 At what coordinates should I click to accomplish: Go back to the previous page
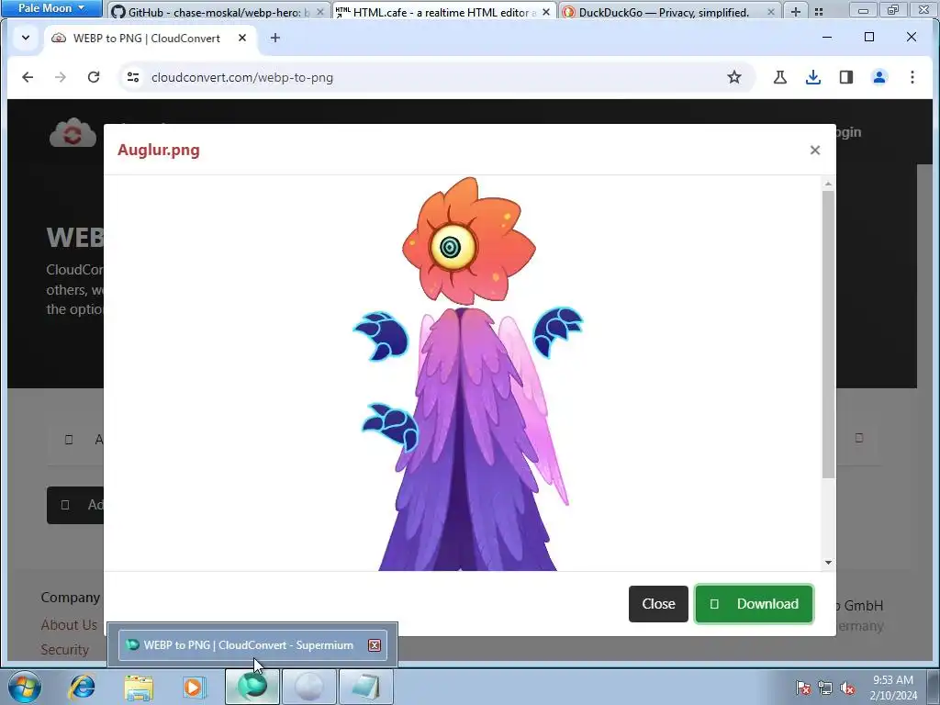click(28, 77)
